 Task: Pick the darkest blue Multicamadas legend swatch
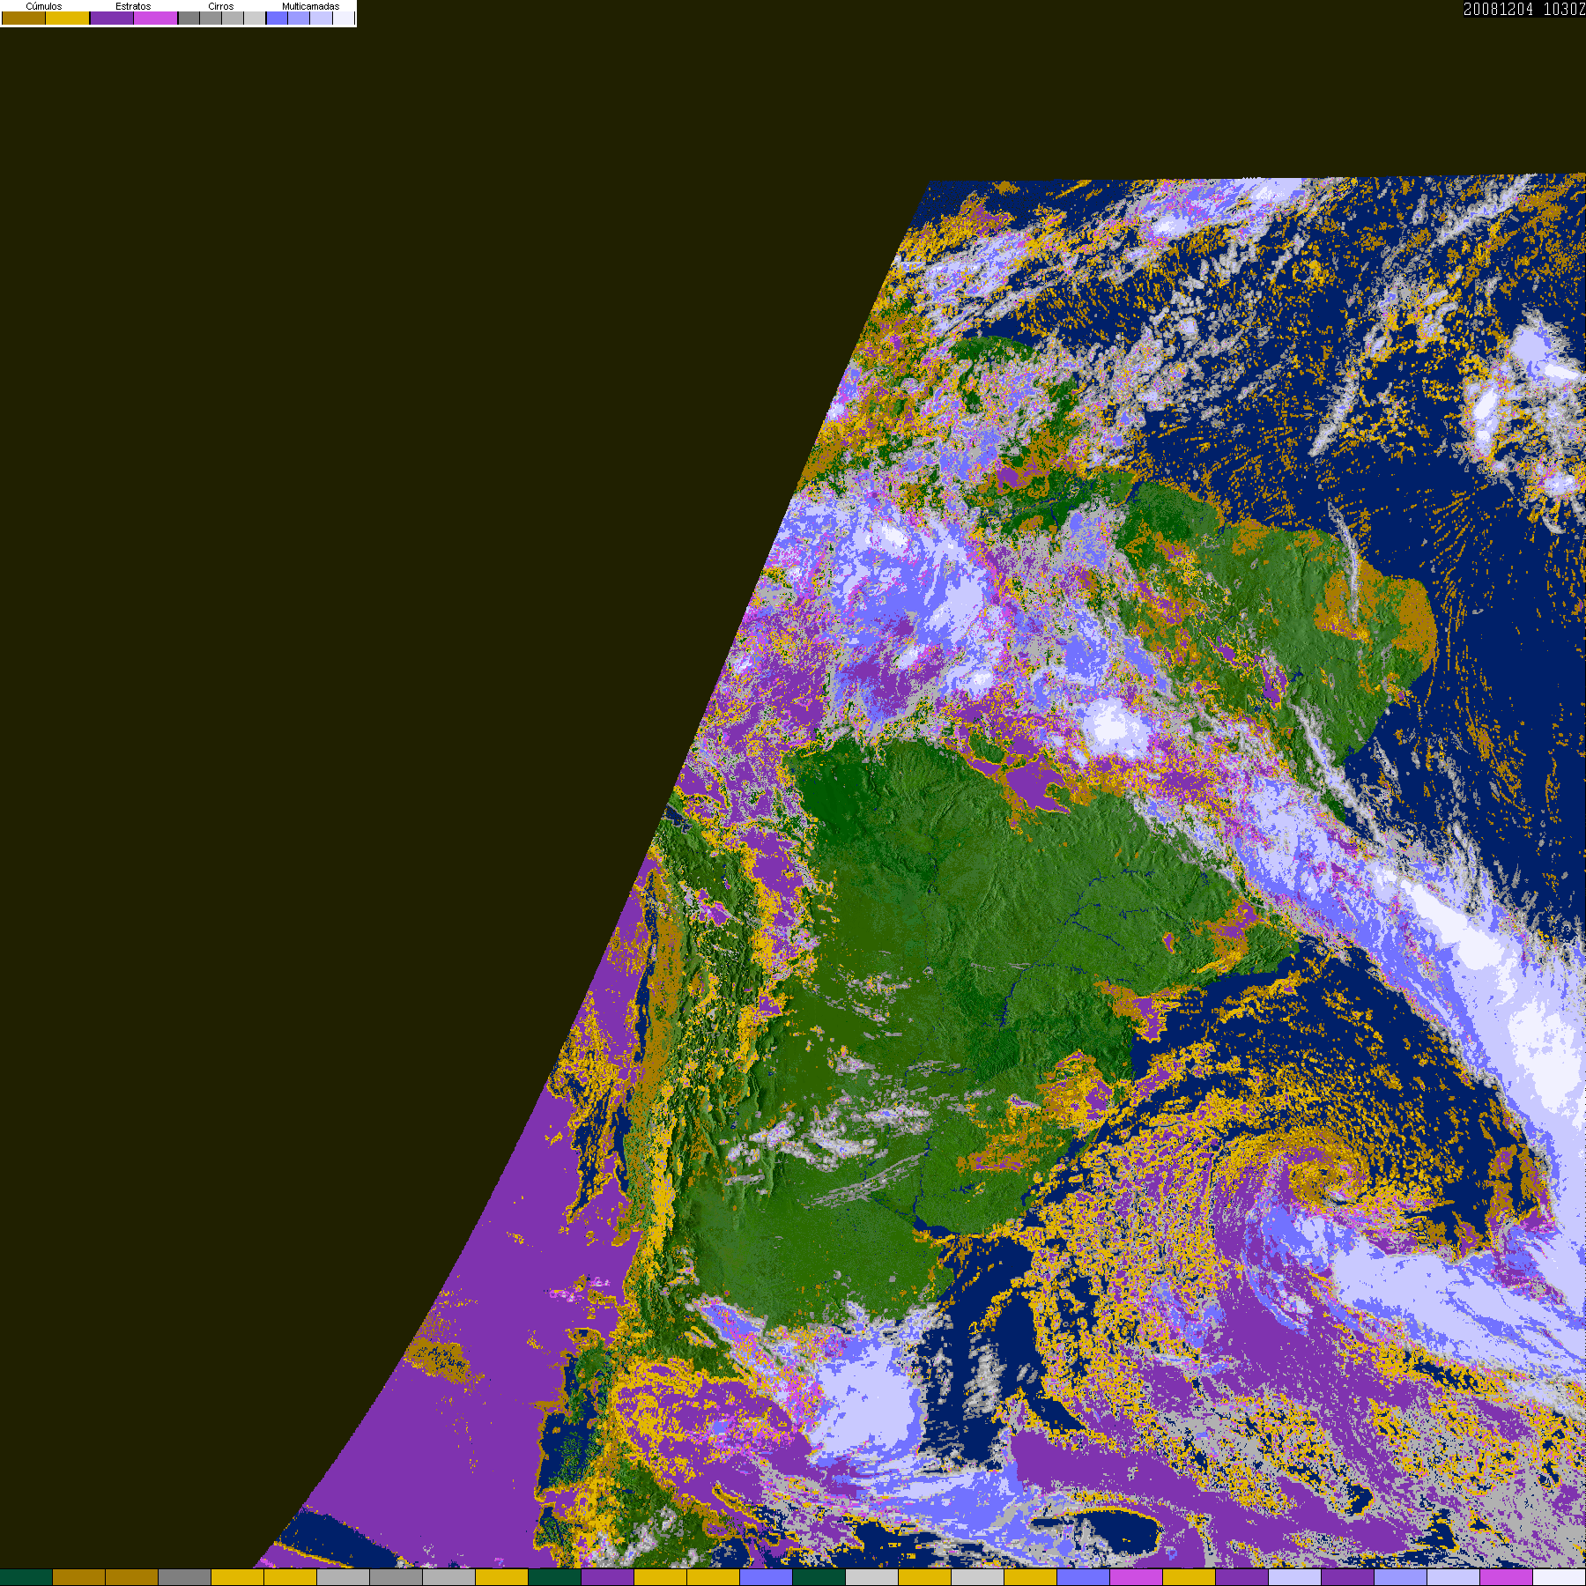(278, 19)
